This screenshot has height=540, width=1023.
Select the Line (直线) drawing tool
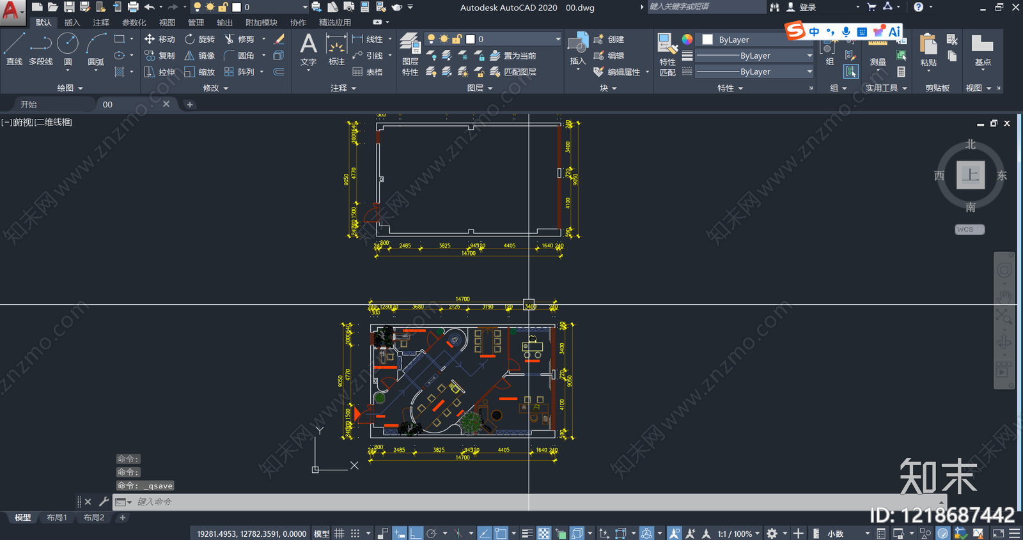click(x=14, y=49)
